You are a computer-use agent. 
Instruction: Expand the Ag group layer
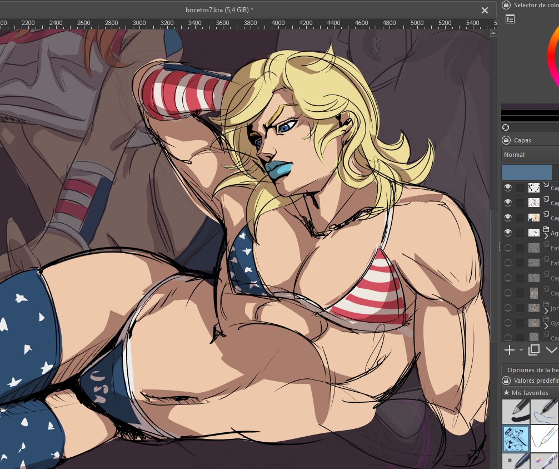(x=546, y=236)
